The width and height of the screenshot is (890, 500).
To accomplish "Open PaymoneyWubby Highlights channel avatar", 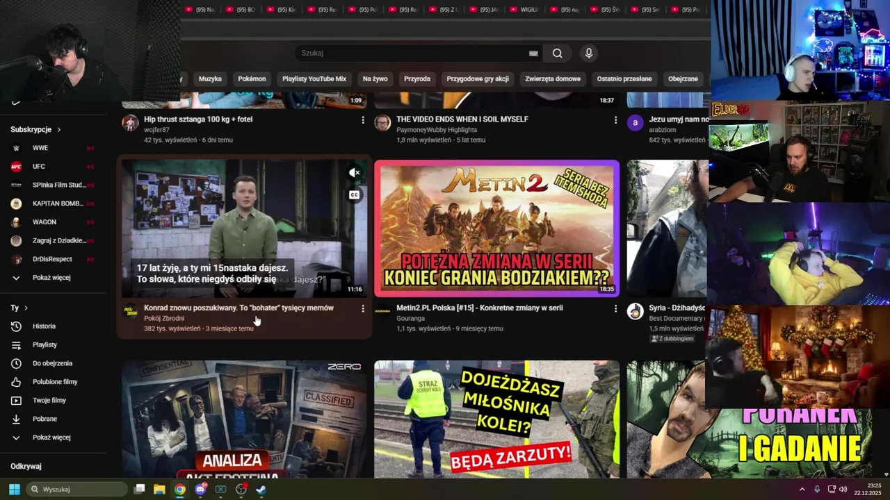I will [382, 124].
